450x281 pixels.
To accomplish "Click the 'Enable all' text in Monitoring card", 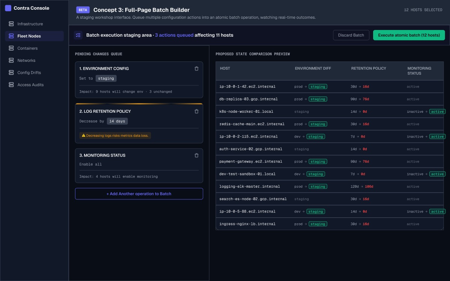I will point(90,164).
